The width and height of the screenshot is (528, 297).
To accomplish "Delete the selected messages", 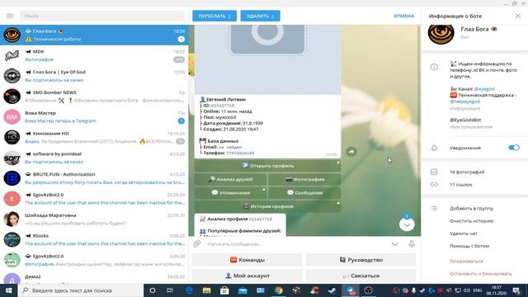I will point(260,16).
